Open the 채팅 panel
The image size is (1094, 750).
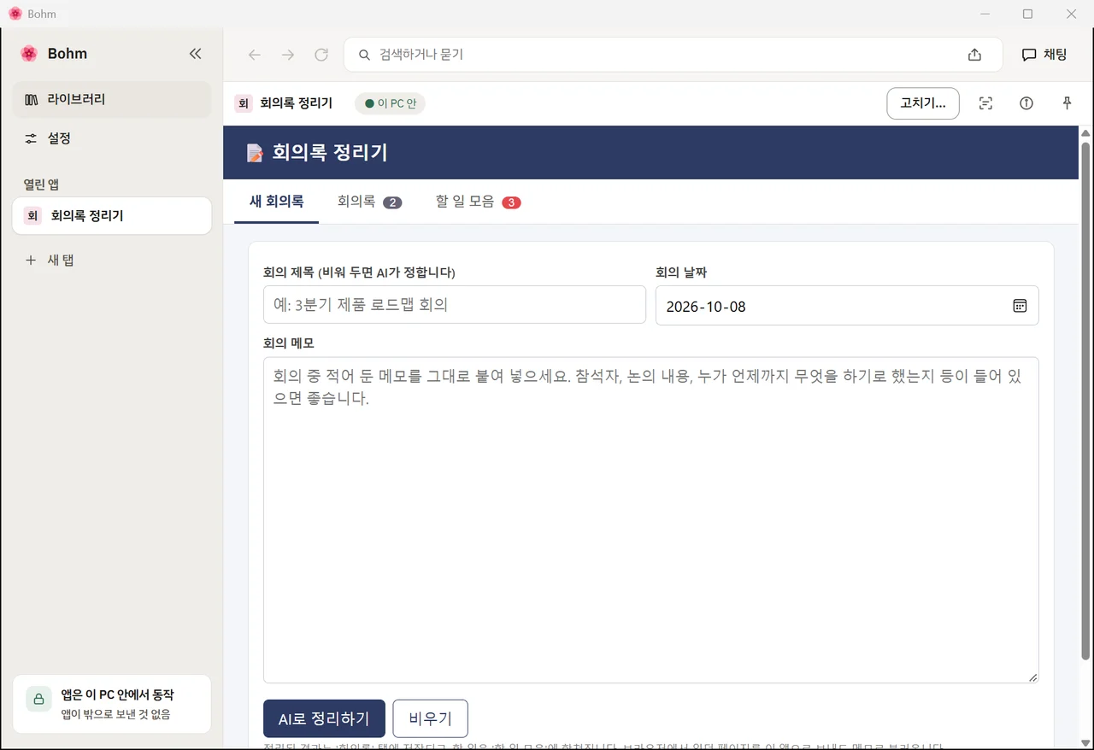(x=1044, y=55)
